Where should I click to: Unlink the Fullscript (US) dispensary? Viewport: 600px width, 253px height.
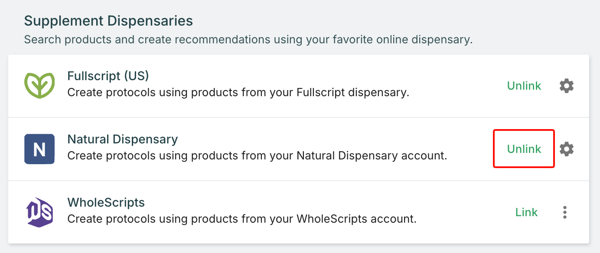tap(524, 86)
